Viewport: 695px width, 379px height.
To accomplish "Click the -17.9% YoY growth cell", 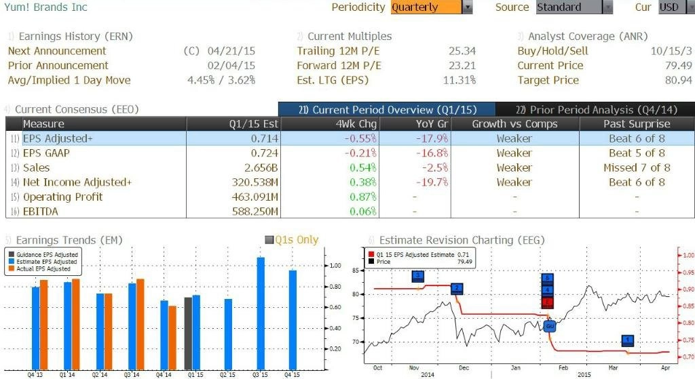I will (x=432, y=138).
